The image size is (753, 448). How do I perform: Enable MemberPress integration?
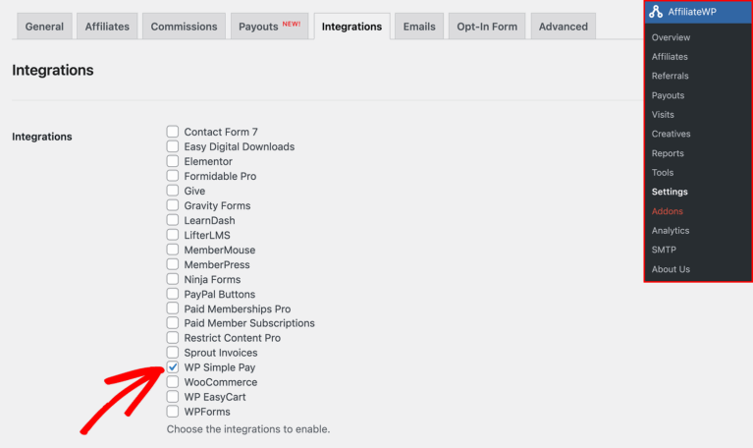pos(173,264)
